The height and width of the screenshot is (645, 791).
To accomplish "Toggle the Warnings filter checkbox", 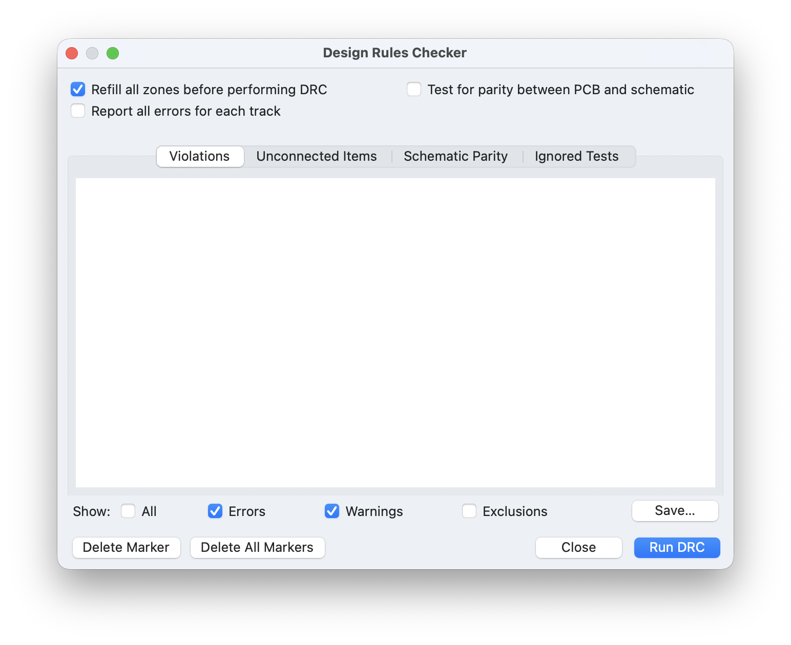I will 332,511.
